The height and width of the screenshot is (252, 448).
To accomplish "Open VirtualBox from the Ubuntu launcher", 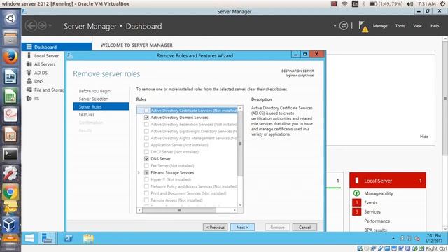I will [10, 225].
